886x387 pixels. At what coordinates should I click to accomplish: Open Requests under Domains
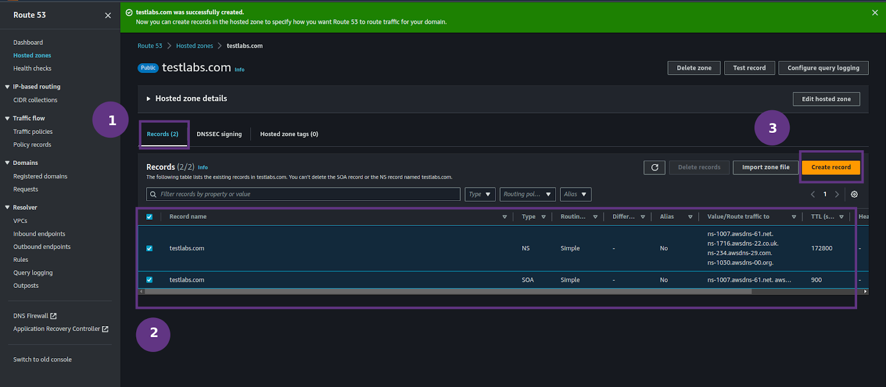(26, 189)
